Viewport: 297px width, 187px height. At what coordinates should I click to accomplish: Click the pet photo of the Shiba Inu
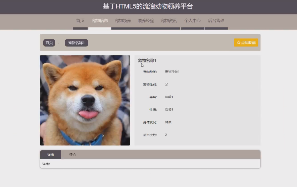(85, 100)
